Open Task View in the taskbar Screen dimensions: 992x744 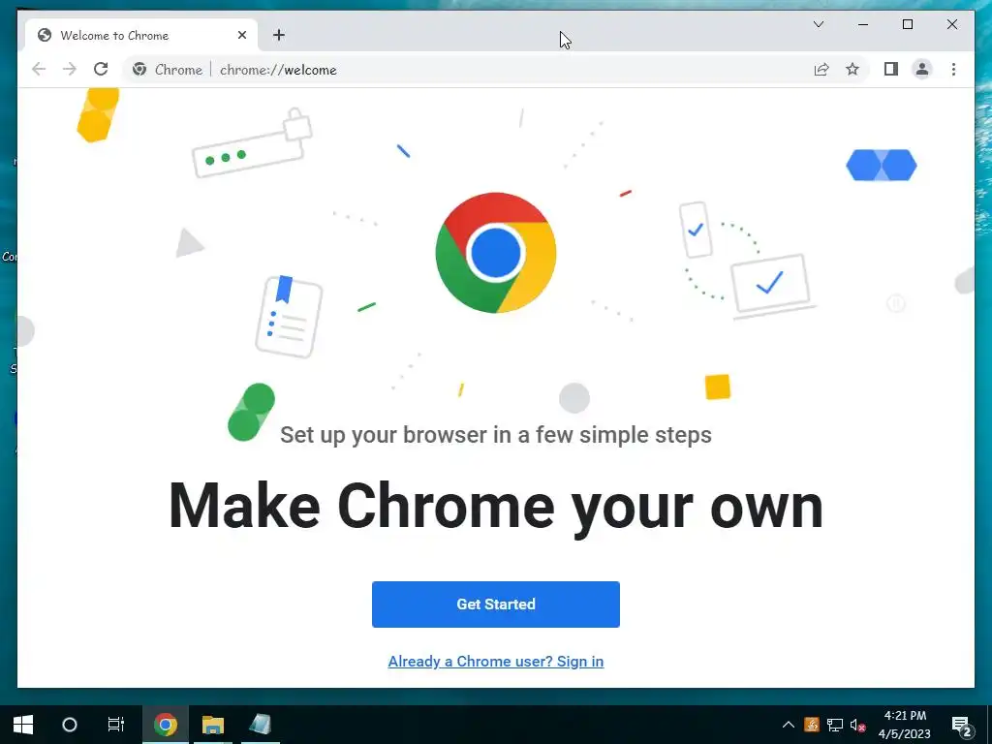pyautogui.click(x=116, y=725)
